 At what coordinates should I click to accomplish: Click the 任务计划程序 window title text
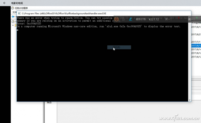pos(21,8)
